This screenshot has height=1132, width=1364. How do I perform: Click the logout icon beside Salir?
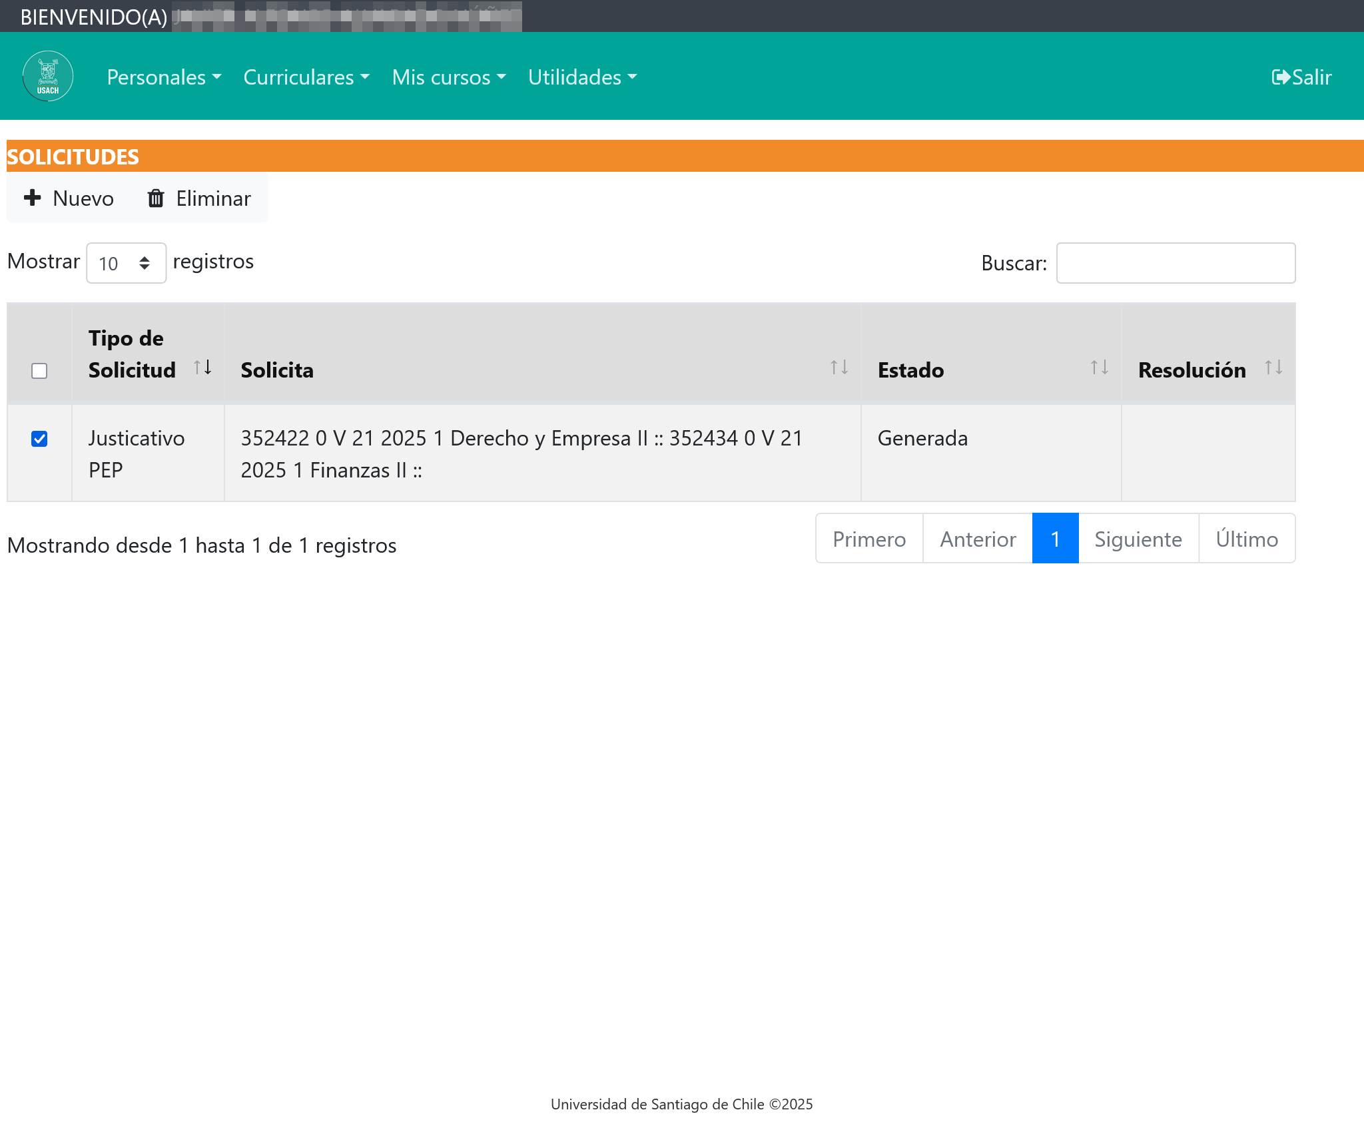pos(1280,77)
